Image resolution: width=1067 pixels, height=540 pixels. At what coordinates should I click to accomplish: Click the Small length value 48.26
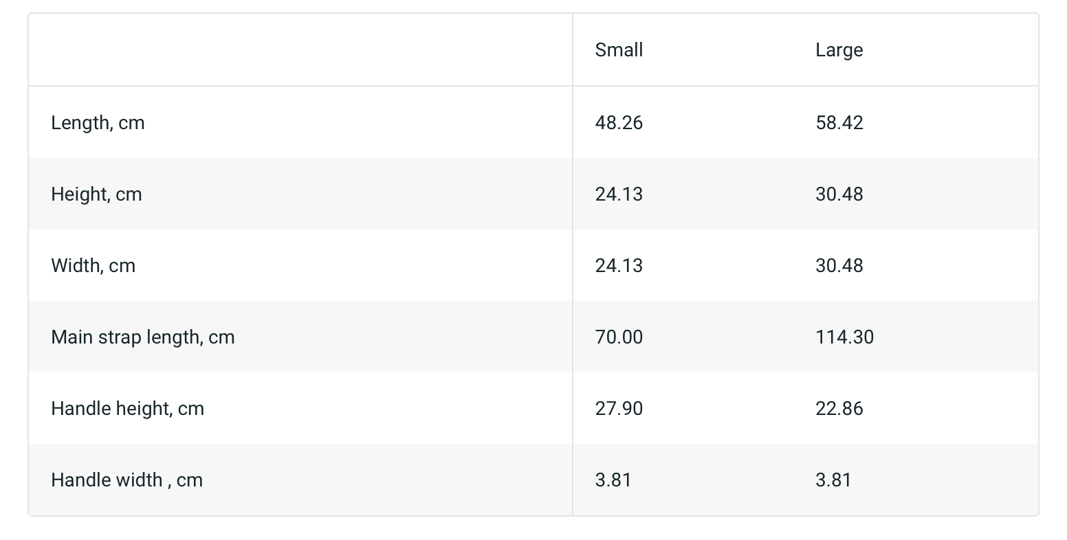click(619, 123)
